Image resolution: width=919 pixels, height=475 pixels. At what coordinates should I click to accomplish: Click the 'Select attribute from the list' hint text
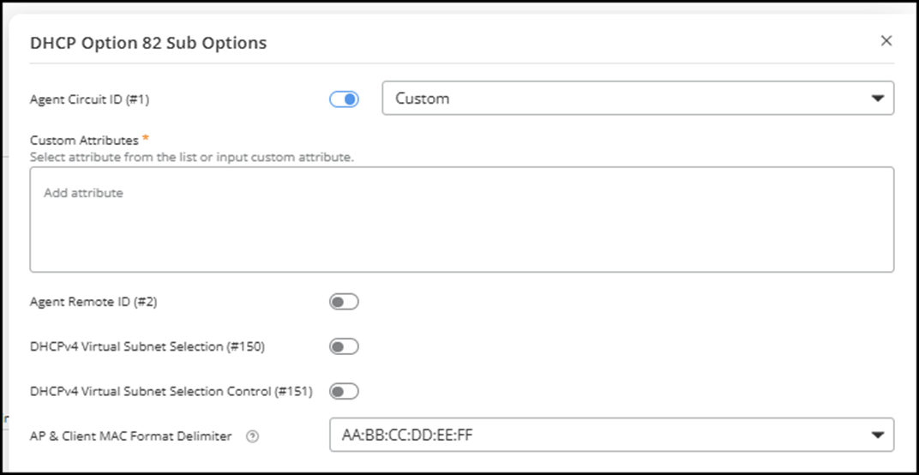click(x=191, y=157)
